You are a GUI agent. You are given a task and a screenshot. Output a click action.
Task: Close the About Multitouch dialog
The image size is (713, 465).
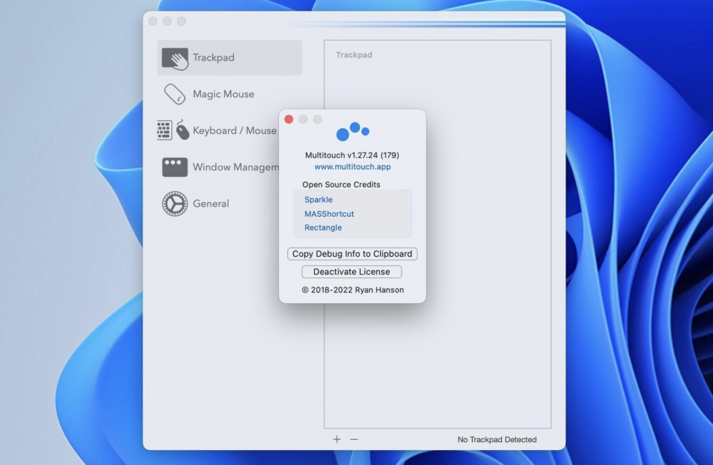point(289,119)
